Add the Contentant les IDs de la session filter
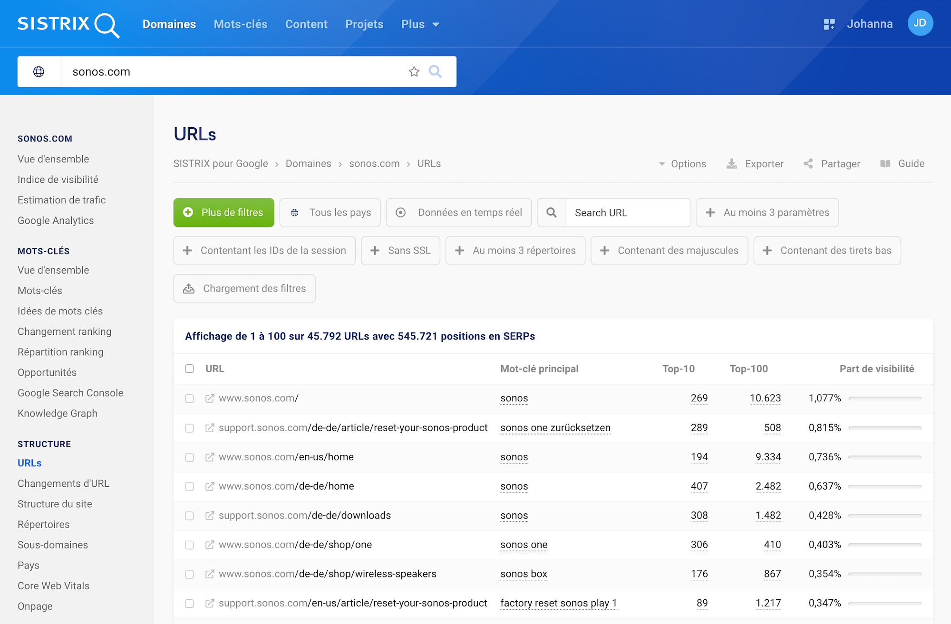 [264, 251]
